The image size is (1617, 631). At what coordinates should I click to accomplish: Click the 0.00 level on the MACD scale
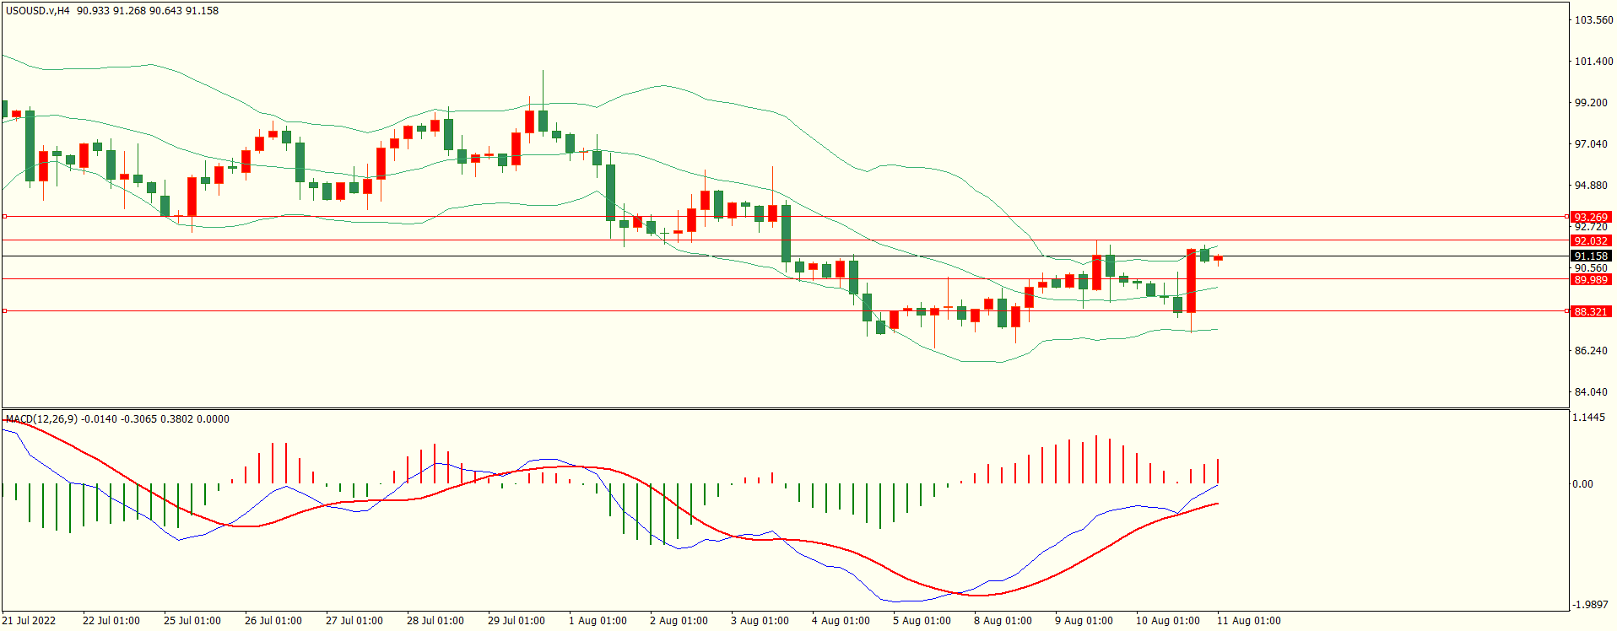click(1582, 484)
